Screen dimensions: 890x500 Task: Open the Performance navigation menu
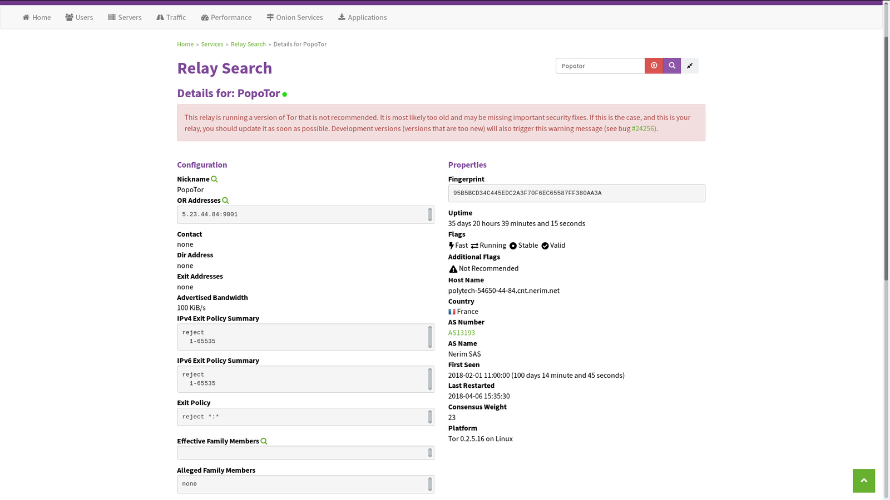[226, 17]
